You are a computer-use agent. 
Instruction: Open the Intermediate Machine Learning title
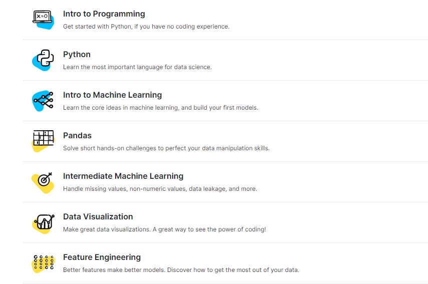point(123,176)
